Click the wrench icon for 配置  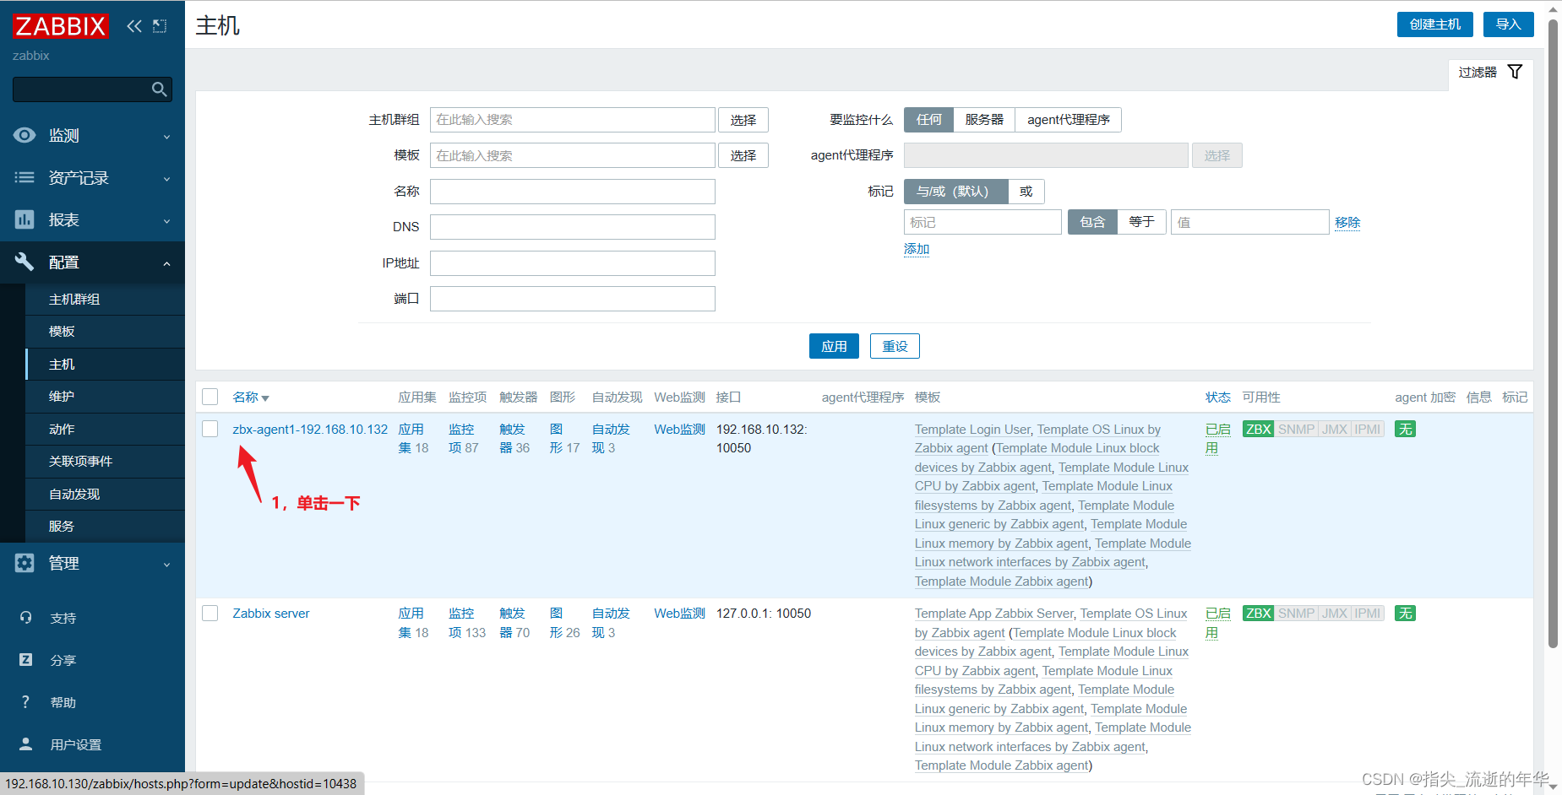coord(24,262)
